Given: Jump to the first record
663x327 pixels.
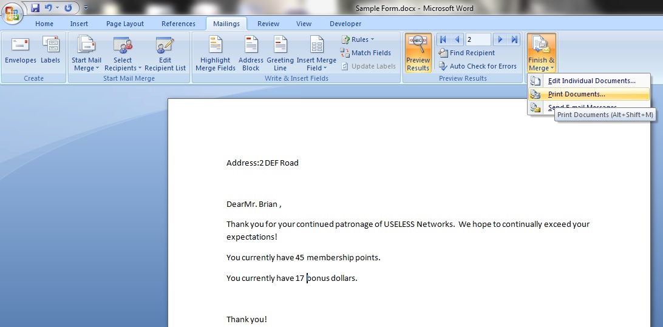Looking at the screenshot, I should (x=443, y=39).
